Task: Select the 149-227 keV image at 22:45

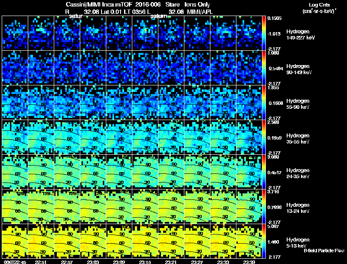Action: point(15,33)
